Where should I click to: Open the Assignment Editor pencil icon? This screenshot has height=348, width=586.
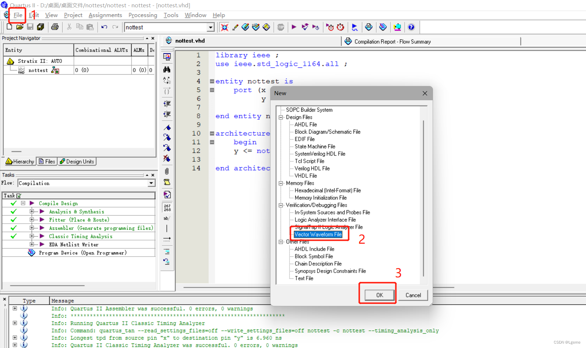235,27
